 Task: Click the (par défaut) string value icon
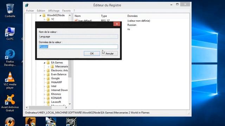[76, 21]
